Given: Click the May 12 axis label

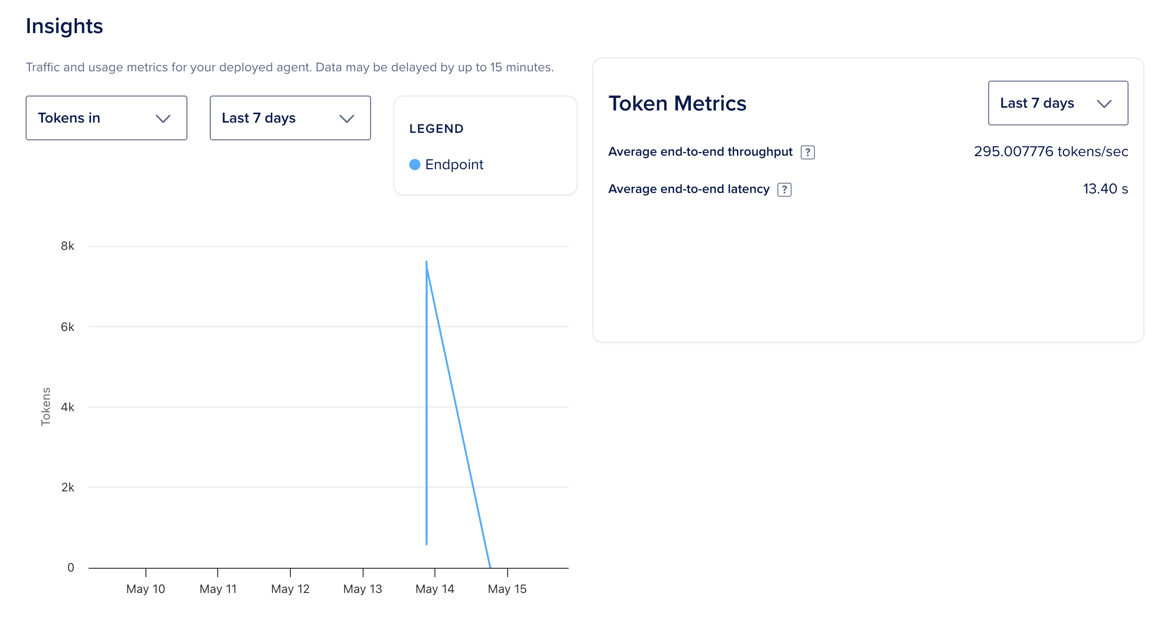Looking at the screenshot, I should pos(290,589).
